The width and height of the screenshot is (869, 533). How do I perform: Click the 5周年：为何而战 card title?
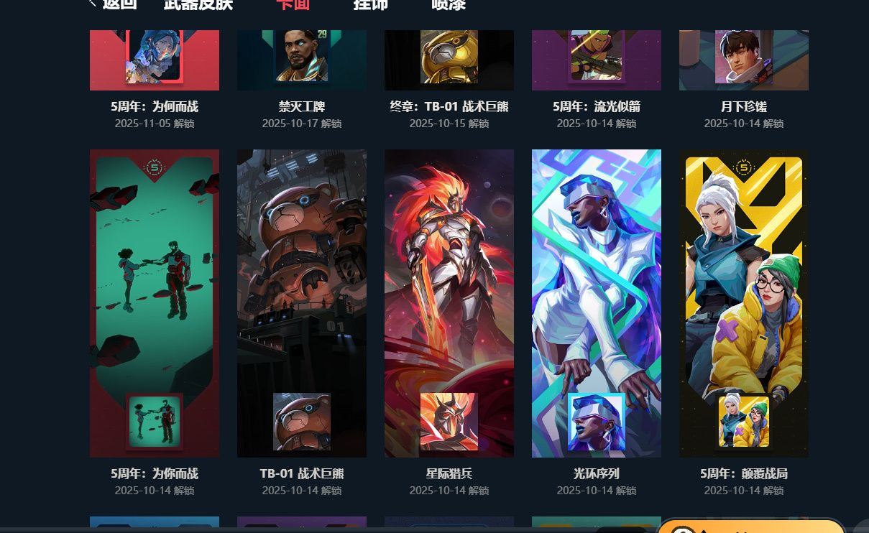(x=155, y=106)
